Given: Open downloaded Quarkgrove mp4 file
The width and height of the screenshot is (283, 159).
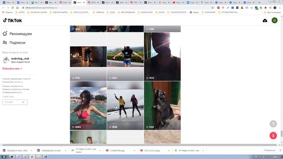Looking at the screenshot, I should click(x=15, y=150).
